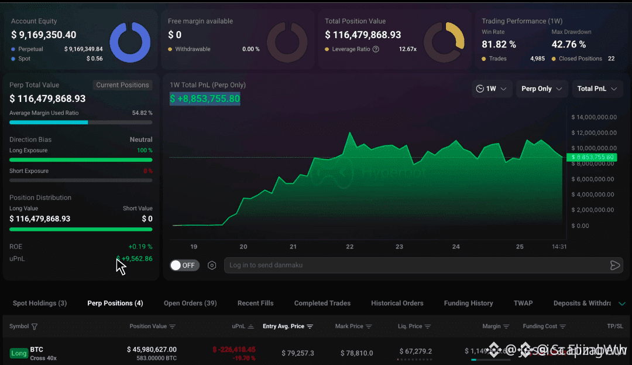Viewport: 632px width, 365px height.
Task: Click the 1W Total PnL value +8,853,755.80
Action: point(205,99)
